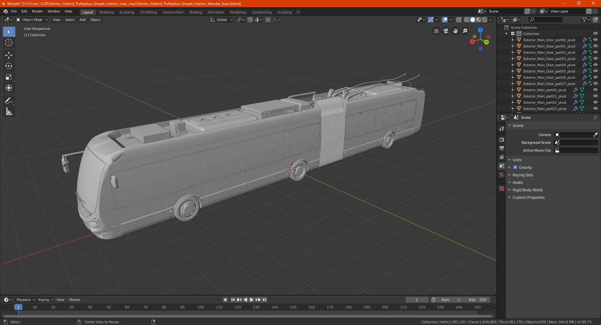Expand the Audio panel
Viewport: 601px width, 325px height.
(517, 182)
